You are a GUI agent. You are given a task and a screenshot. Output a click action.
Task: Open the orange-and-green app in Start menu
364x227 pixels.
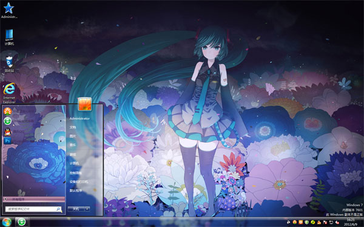click(8, 111)
